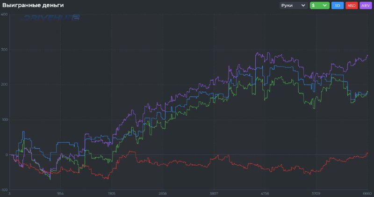This screenshot has height=197, width=374.
Task: Click the 1905 hands tick on horizontal axis
Action: (111, 193)
